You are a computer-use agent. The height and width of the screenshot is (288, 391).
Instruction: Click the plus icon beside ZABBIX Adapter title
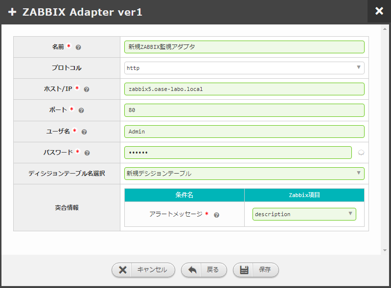[x=12, y=12]
